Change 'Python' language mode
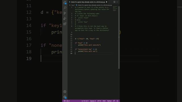Viewport: 182px width, 102px height. point(109,101)
